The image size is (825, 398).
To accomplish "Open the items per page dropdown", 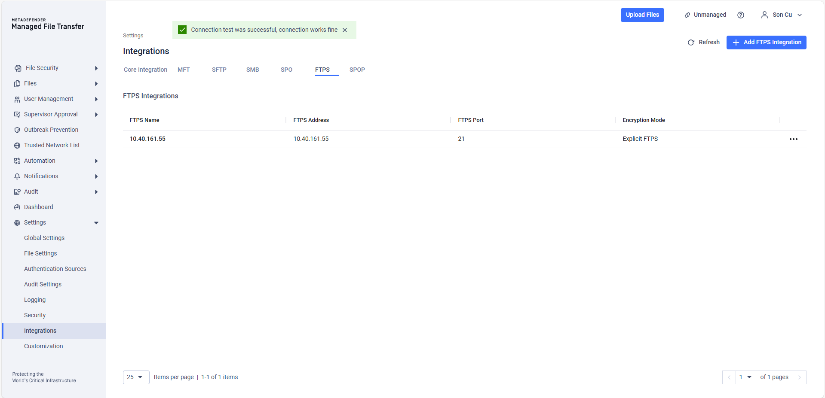I will (136, 377).
